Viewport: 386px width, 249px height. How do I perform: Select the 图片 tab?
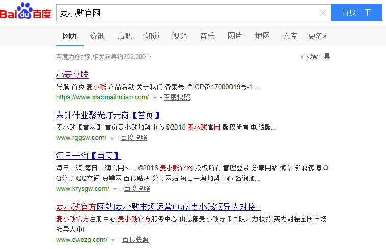(x=235, y=36)
